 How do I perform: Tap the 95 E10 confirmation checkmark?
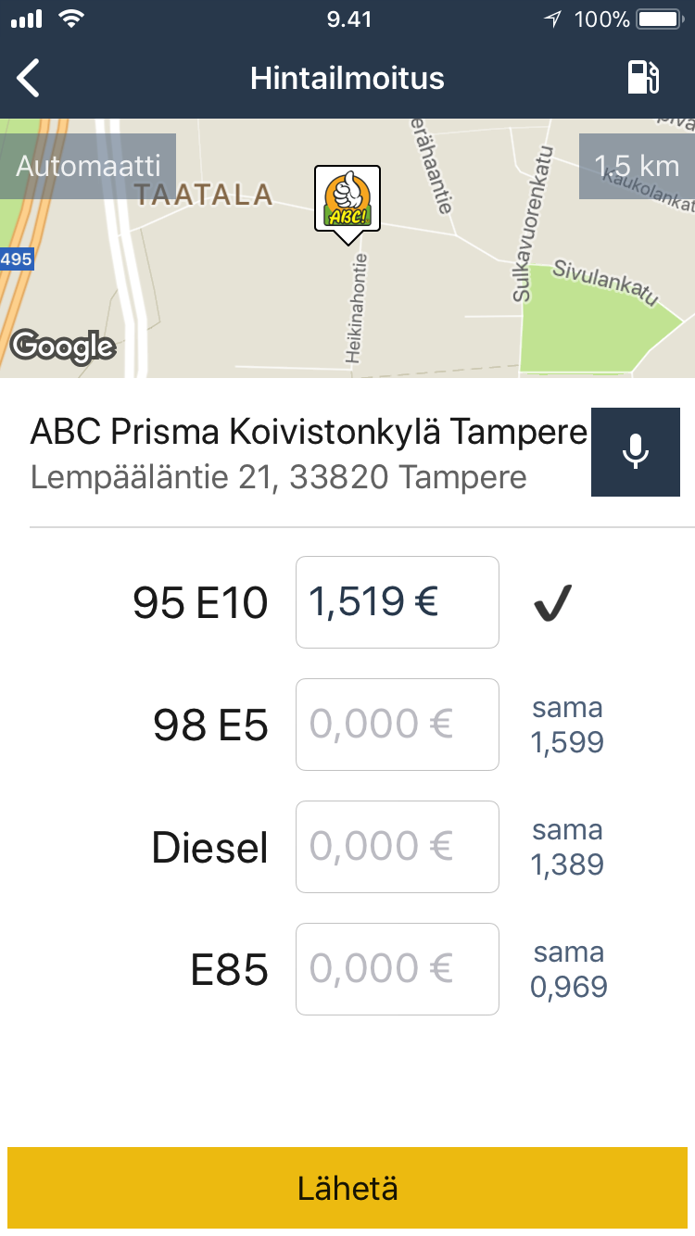pyautogui.click(x=552, y=603)
